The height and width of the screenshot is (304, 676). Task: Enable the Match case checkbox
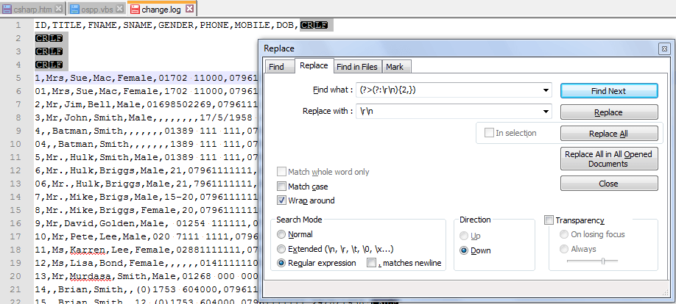tap(281, 187)
